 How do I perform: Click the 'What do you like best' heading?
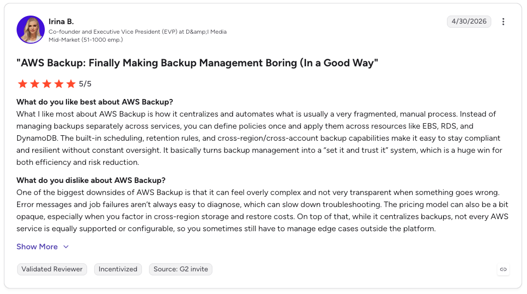point(95,102)
